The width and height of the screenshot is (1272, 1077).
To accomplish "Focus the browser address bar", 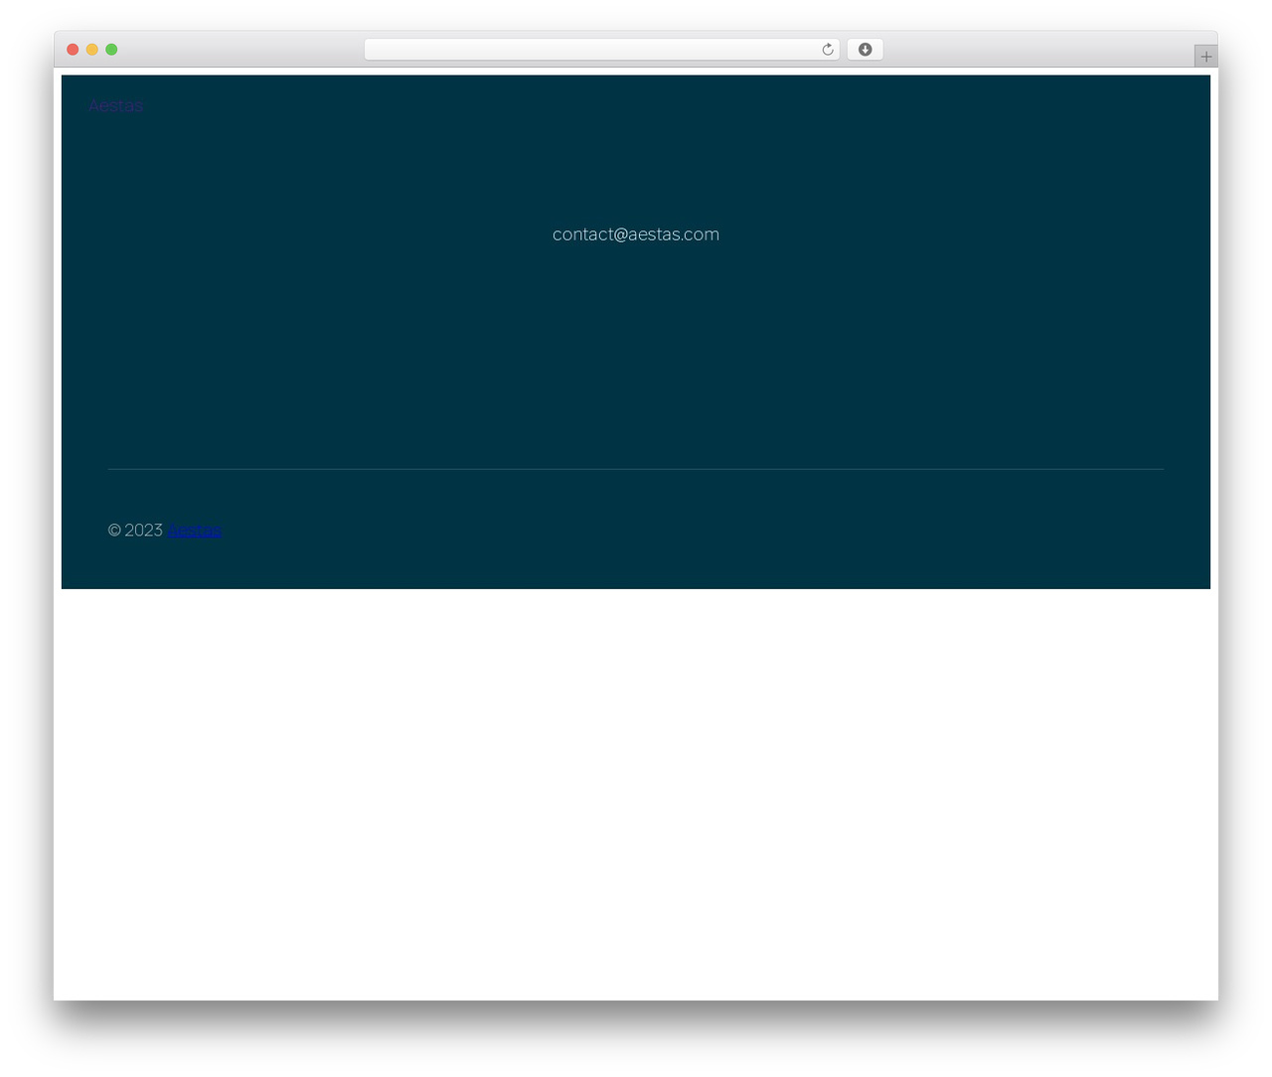I will (601, 50).
